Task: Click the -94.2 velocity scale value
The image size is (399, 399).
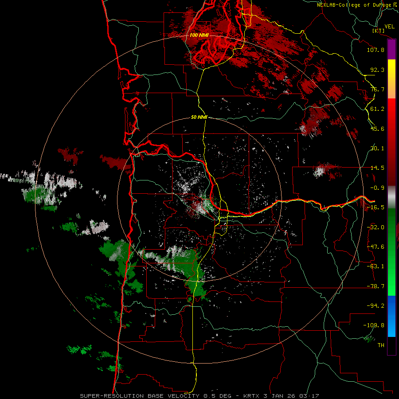Action: pos(376,305)
